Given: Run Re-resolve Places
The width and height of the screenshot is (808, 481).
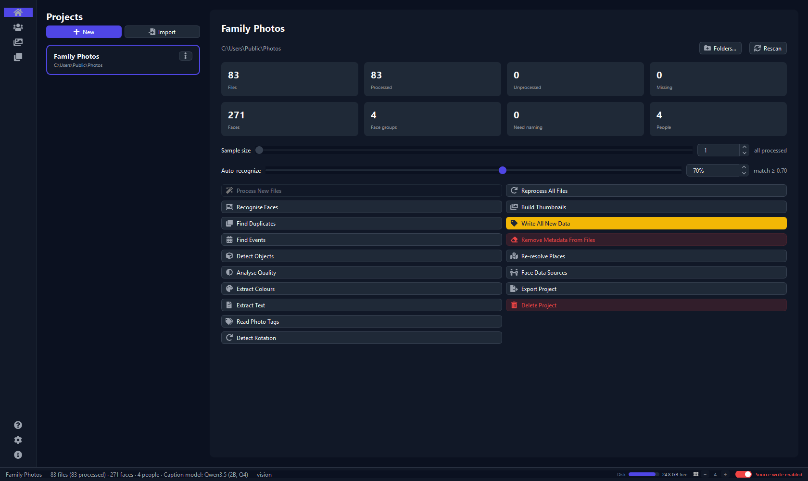Looking at the screenshot, I should [646, 256].
